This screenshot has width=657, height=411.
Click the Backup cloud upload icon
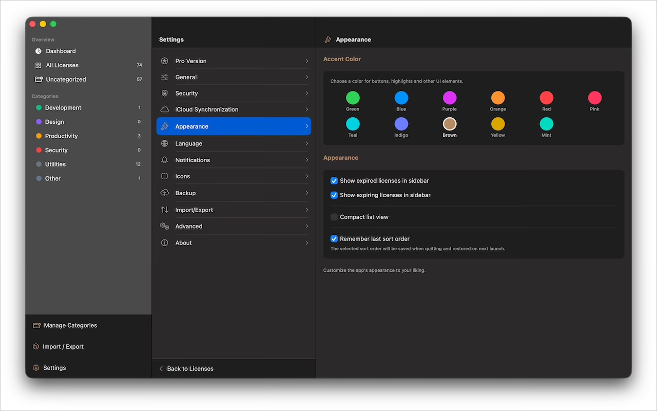point(164,193)
